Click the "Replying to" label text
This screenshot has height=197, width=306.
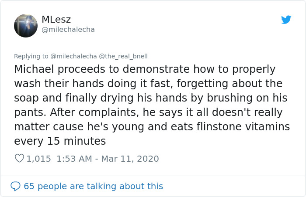(x=31, y=56)
